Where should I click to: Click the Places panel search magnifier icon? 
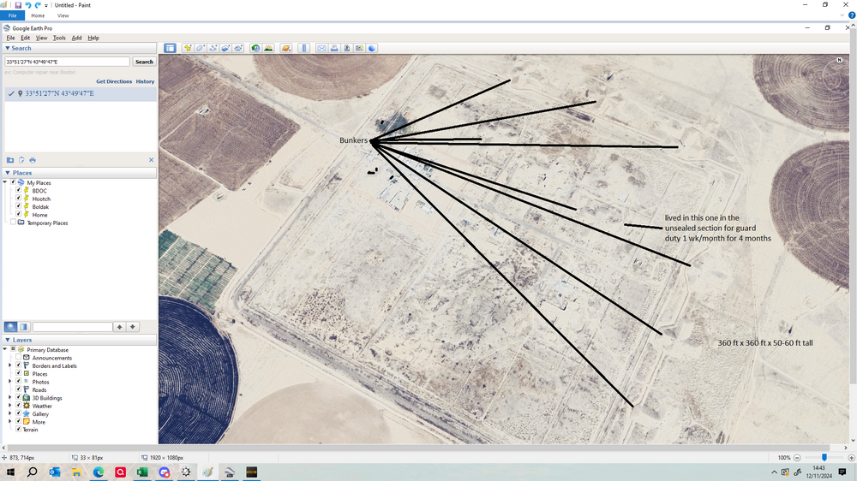coord(10,326)
